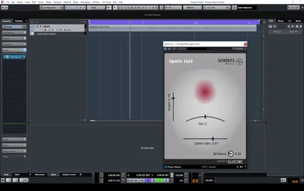304x191 pixels.
Task: Click the Rewind transport button
Action: pos(136,180)
